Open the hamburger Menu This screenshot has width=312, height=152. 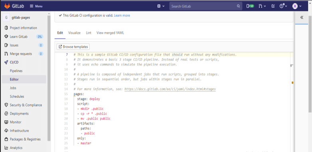pyautogui.click(x=36, y=6)
